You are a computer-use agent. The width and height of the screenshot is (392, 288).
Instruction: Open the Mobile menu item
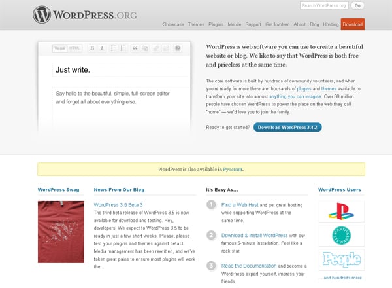[x=235, y=24]
